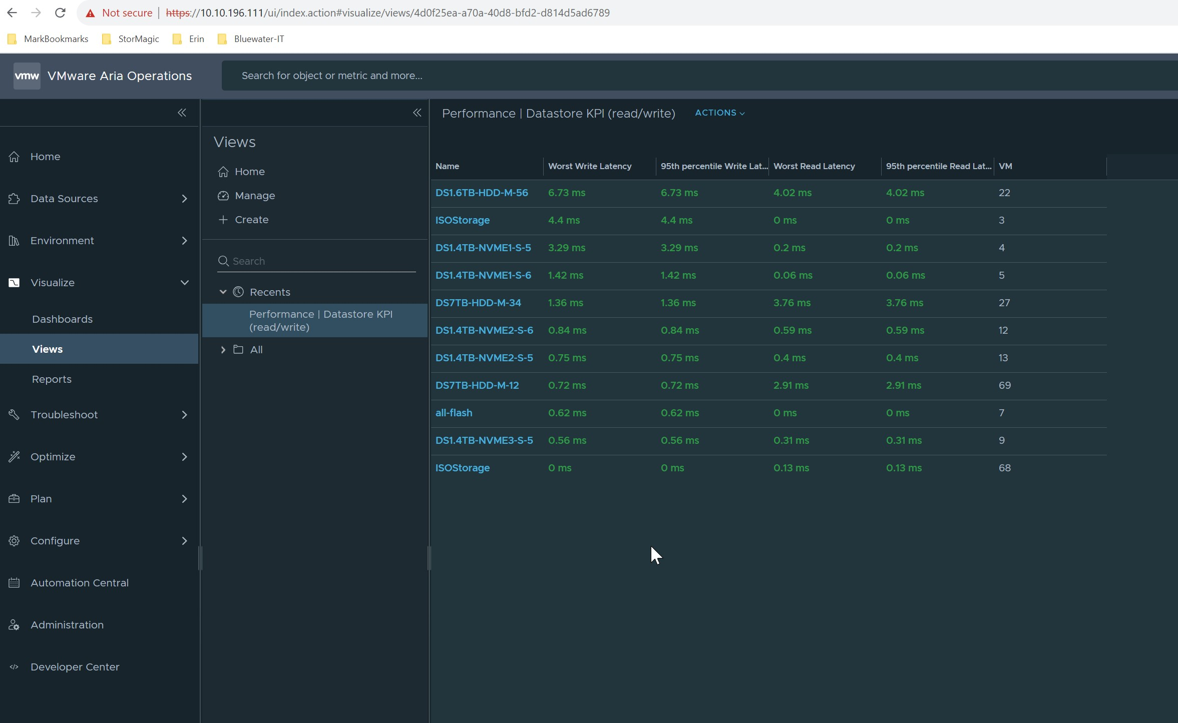Click the Create plus icon
Image resolution: width=1178 pixels, height=723 pixels.
pos(223,220)
